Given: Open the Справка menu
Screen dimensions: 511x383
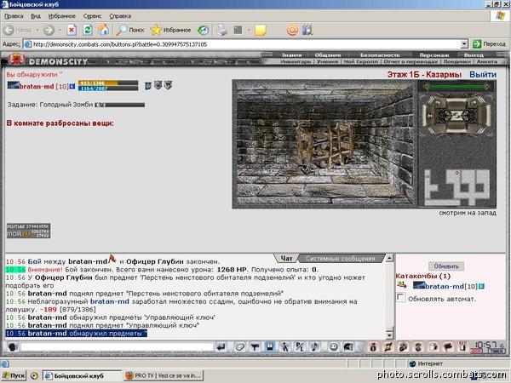Looking at the screenshot, I should pos(120,16).
